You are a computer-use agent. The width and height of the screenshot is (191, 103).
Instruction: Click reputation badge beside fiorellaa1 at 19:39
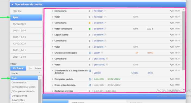coord(105,11)
